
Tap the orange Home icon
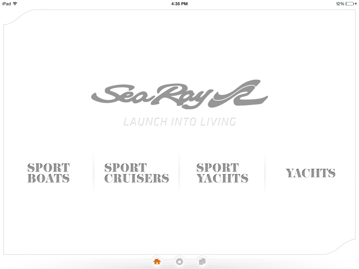[x=157, y=261]
